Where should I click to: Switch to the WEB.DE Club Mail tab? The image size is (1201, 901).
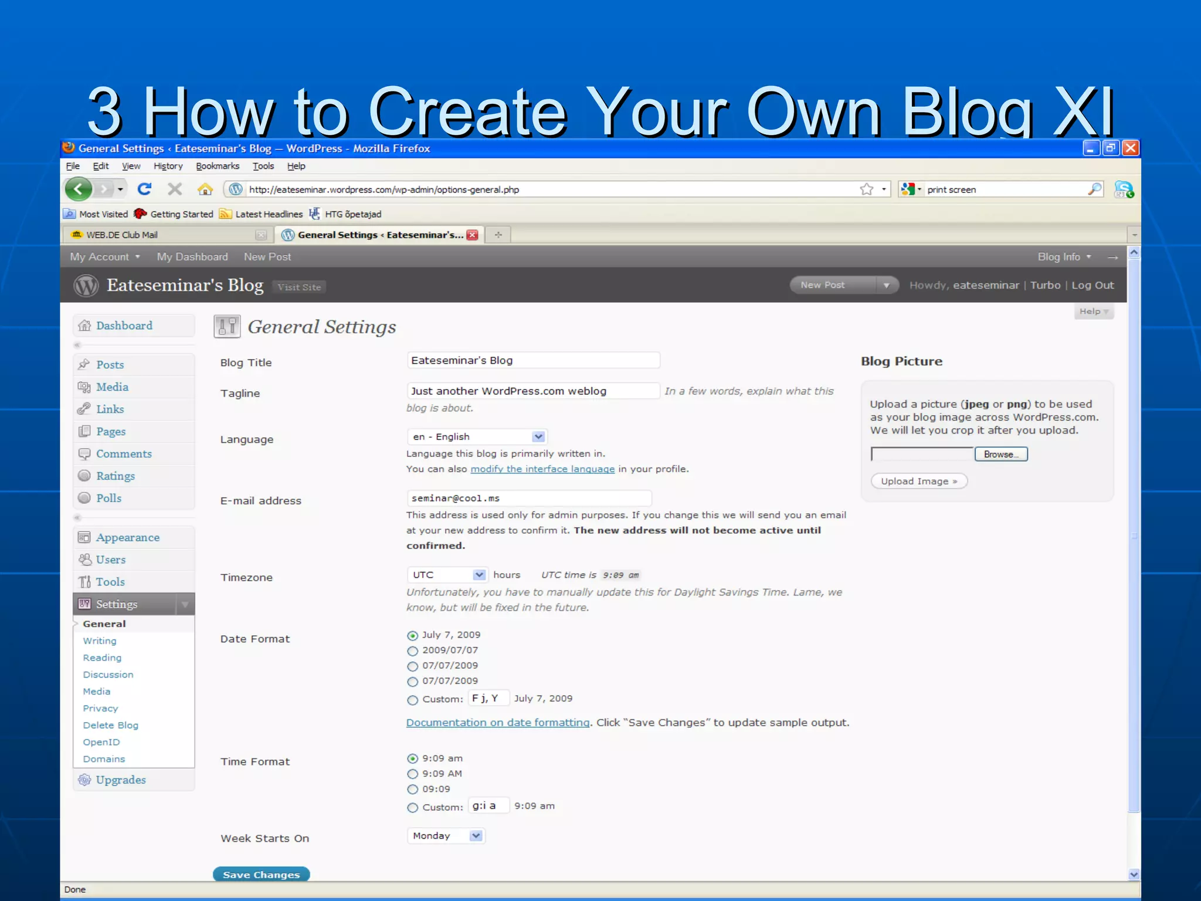coord(168,235)
